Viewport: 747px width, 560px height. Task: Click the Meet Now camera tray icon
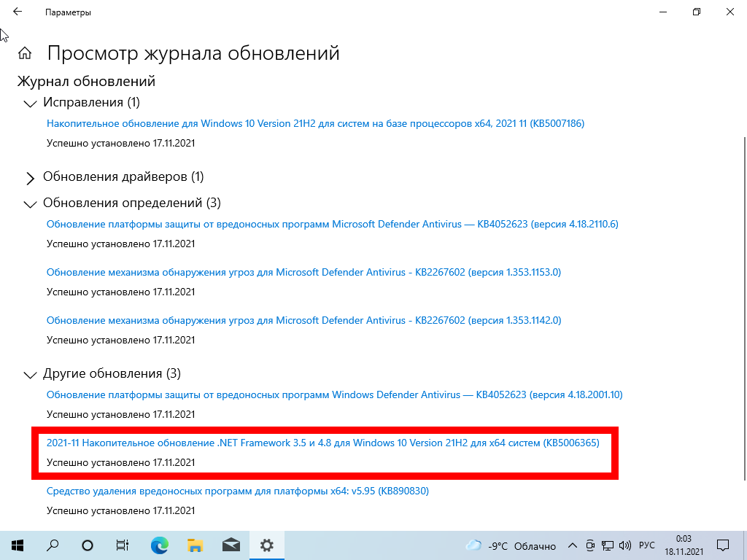point(590,545)
